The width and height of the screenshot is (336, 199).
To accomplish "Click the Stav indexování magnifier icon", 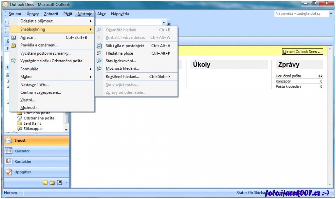I will [x=99, y=61].
